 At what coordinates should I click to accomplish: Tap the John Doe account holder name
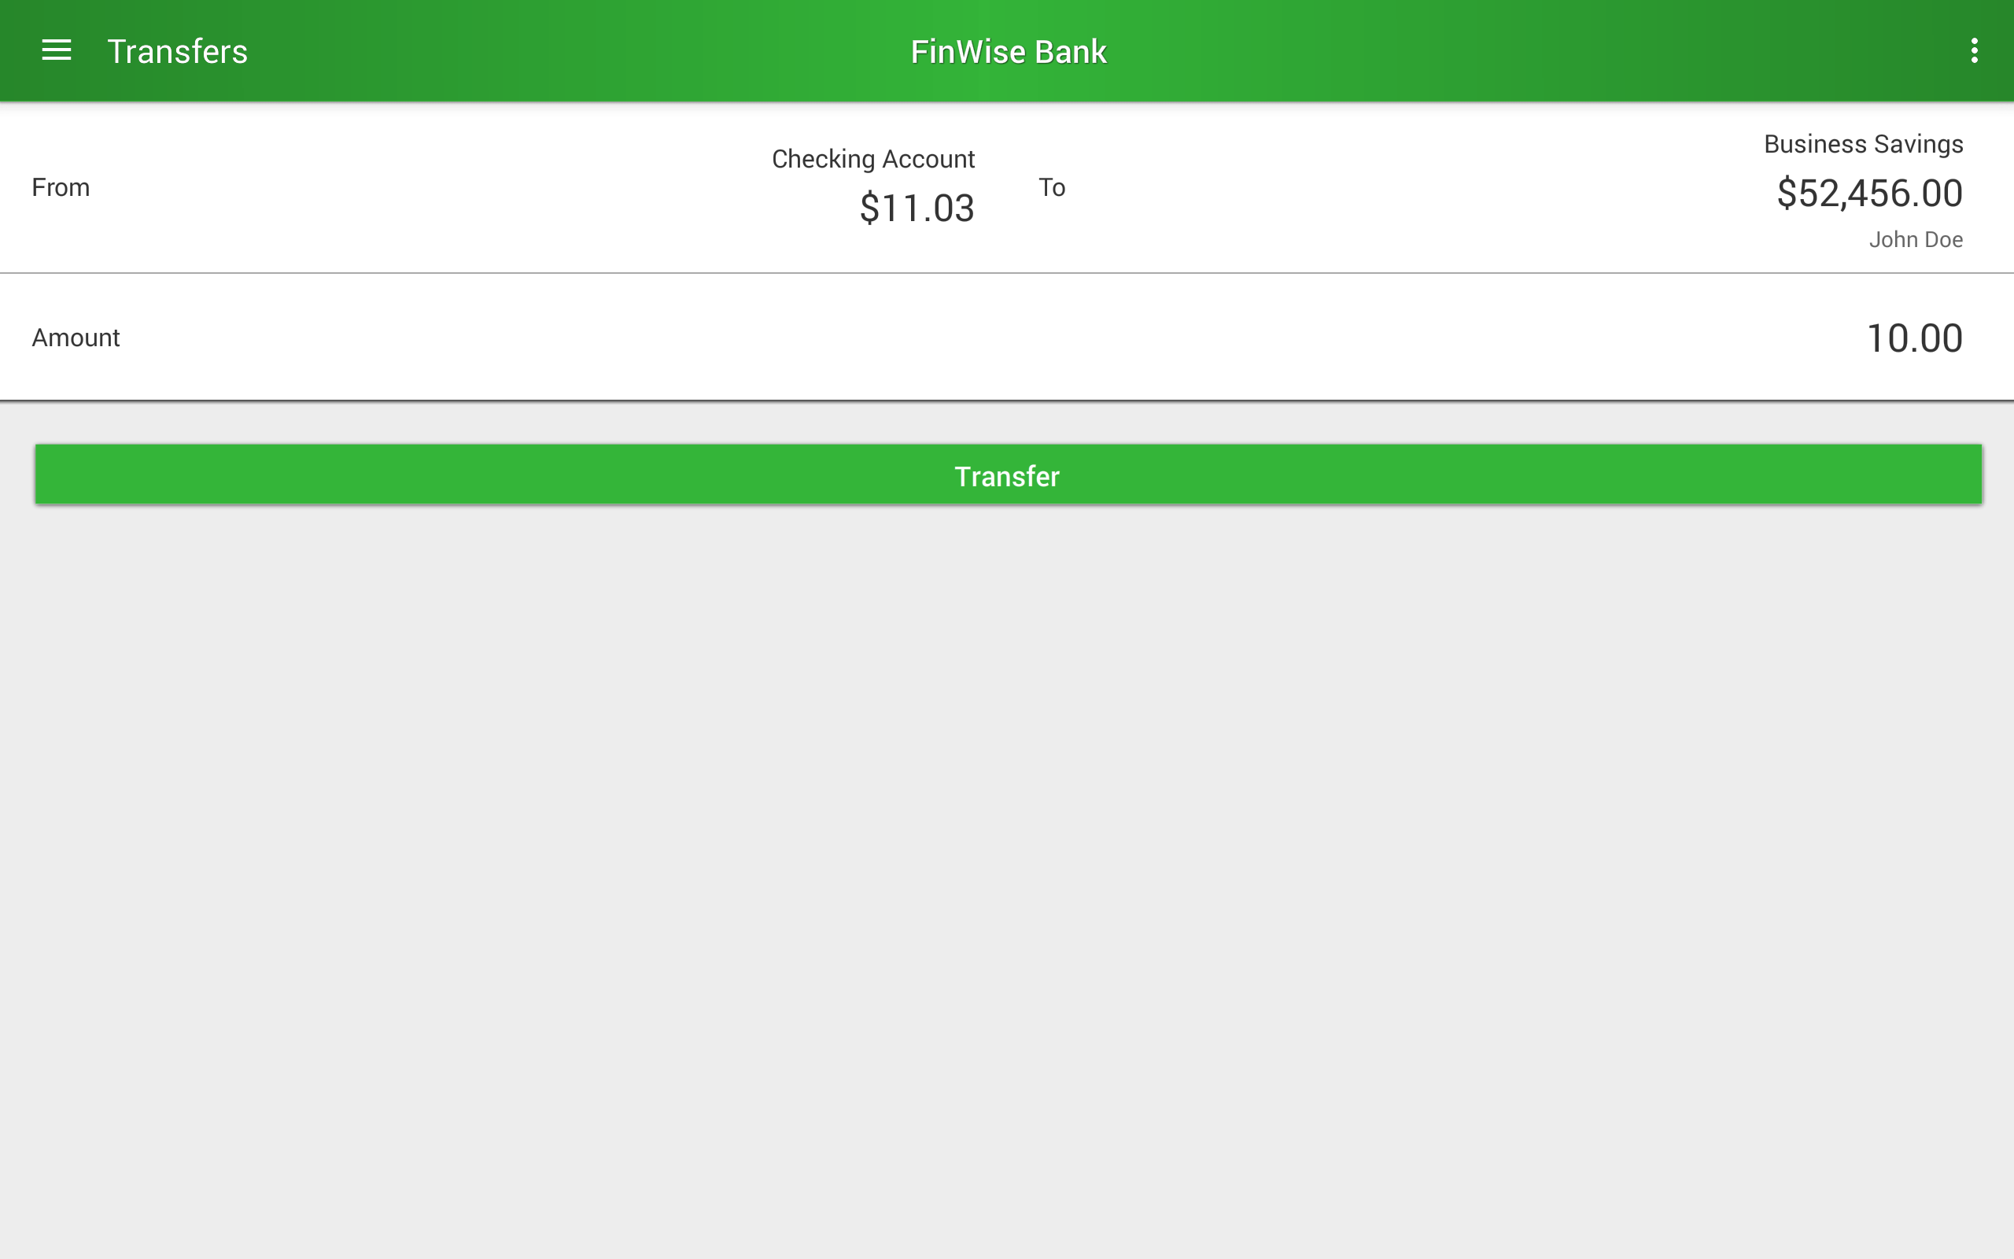coord(1916,239)
